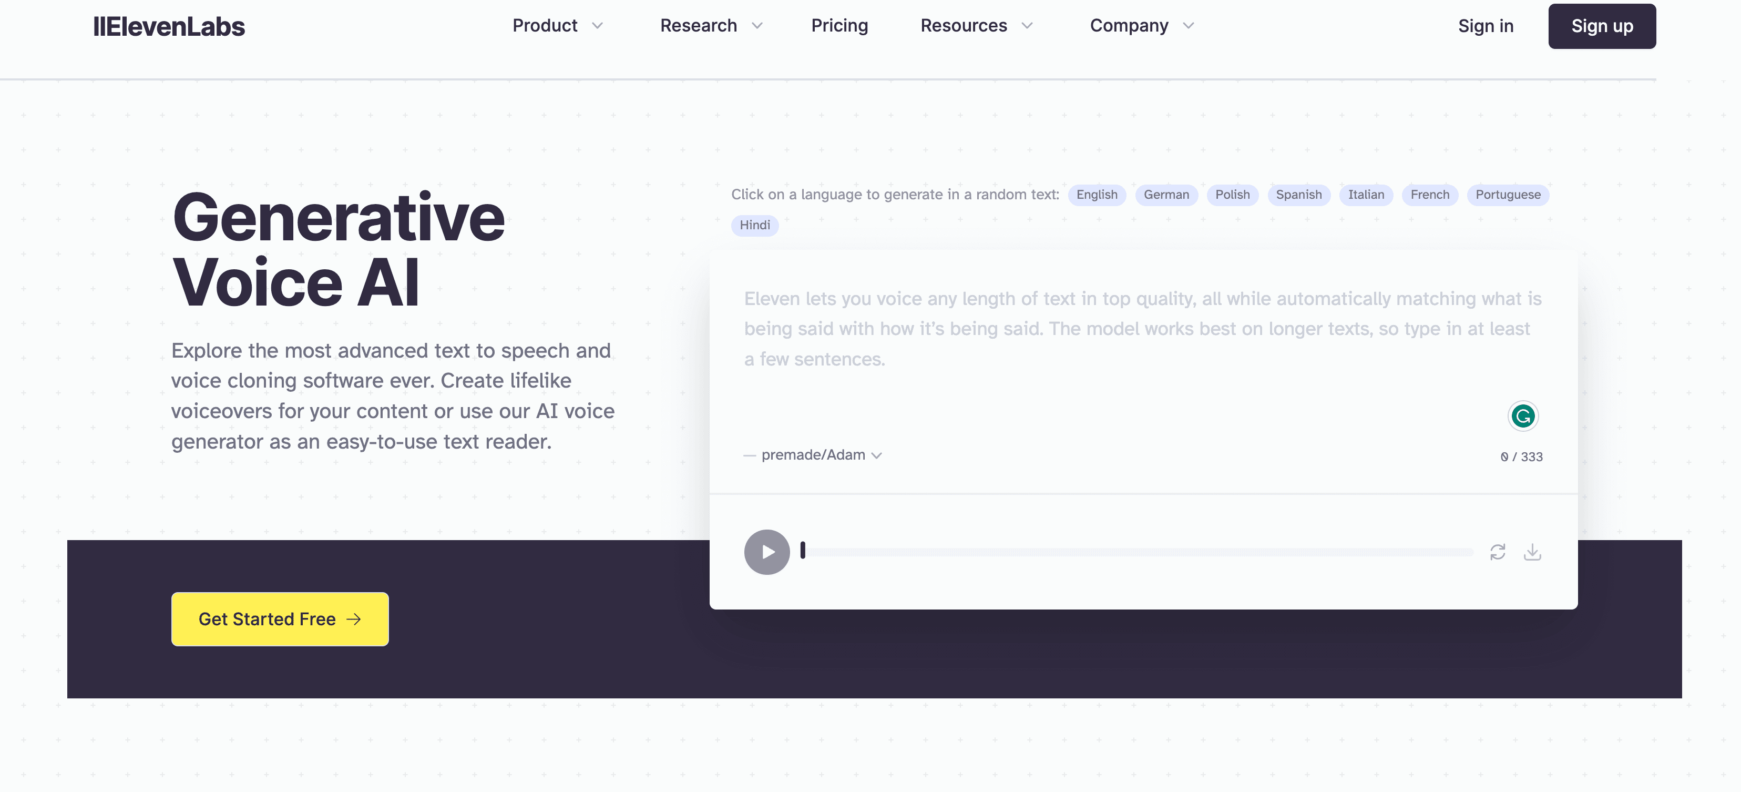The width and height of the screenshot is (1741, 792).
Task: Select the Polish language chip
Action: [1232, 195]
